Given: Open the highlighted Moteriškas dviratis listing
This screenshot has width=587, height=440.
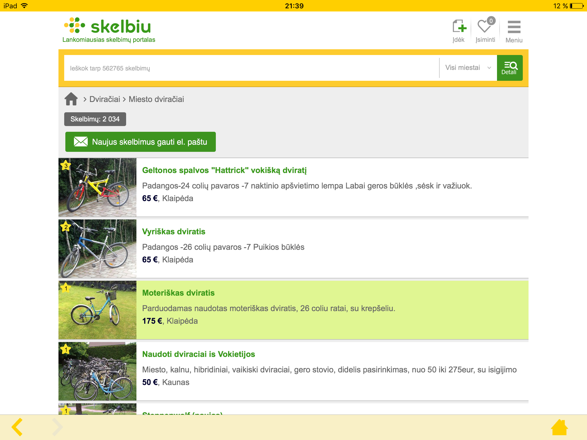Looking at the screenshot, I should coord(178,293).
